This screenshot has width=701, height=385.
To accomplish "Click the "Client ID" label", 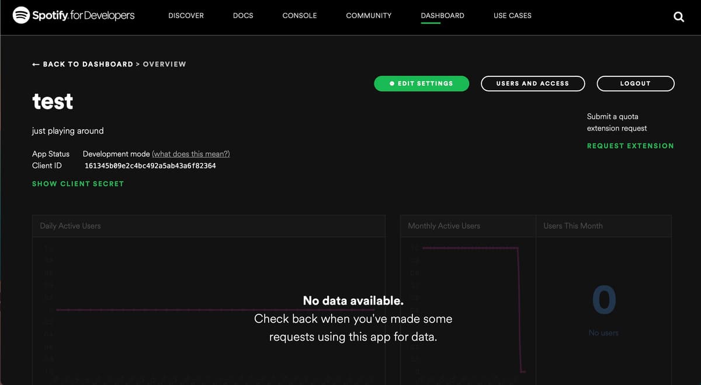I will click(47, 166).
